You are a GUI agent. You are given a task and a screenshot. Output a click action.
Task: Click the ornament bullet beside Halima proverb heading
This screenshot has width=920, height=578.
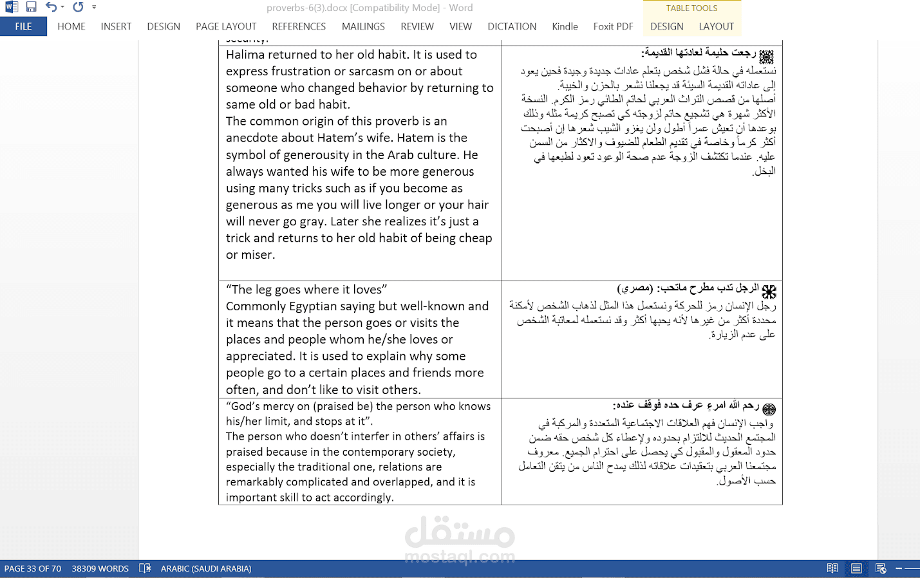766,56
